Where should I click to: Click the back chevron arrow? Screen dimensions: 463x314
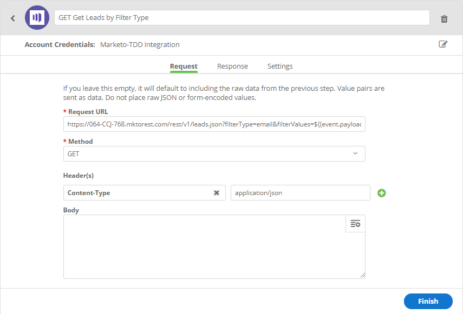(x=13, y=18)
